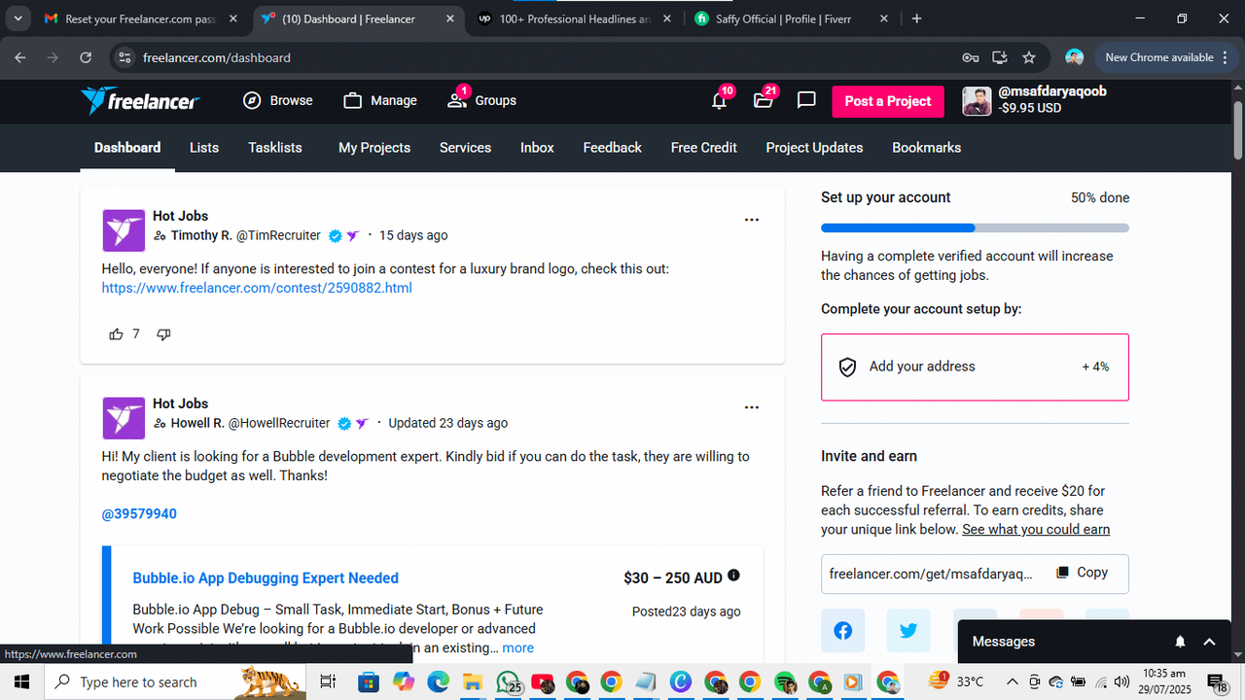This screenshot has height=700, width=1245.
Task: Open the notifications bell with badge 10
Action: coord(720,100)
